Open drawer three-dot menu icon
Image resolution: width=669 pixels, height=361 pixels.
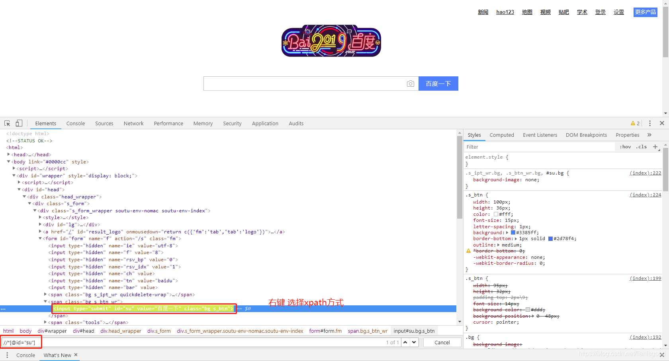(x=7, y=355)
